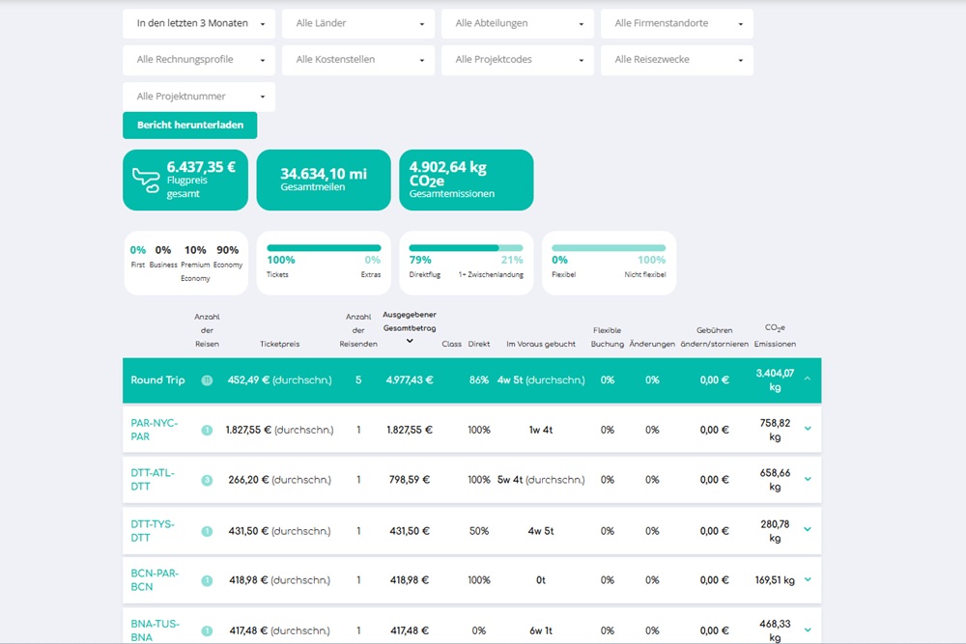
Task: Open the 'Alle Firmenstandorte' dropdown
Action: point(677,23)
